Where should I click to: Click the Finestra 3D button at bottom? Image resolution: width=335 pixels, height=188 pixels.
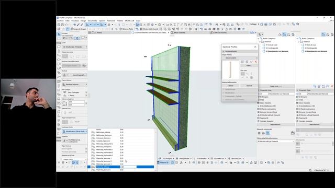pyautogui.click(x=163, y=162)
